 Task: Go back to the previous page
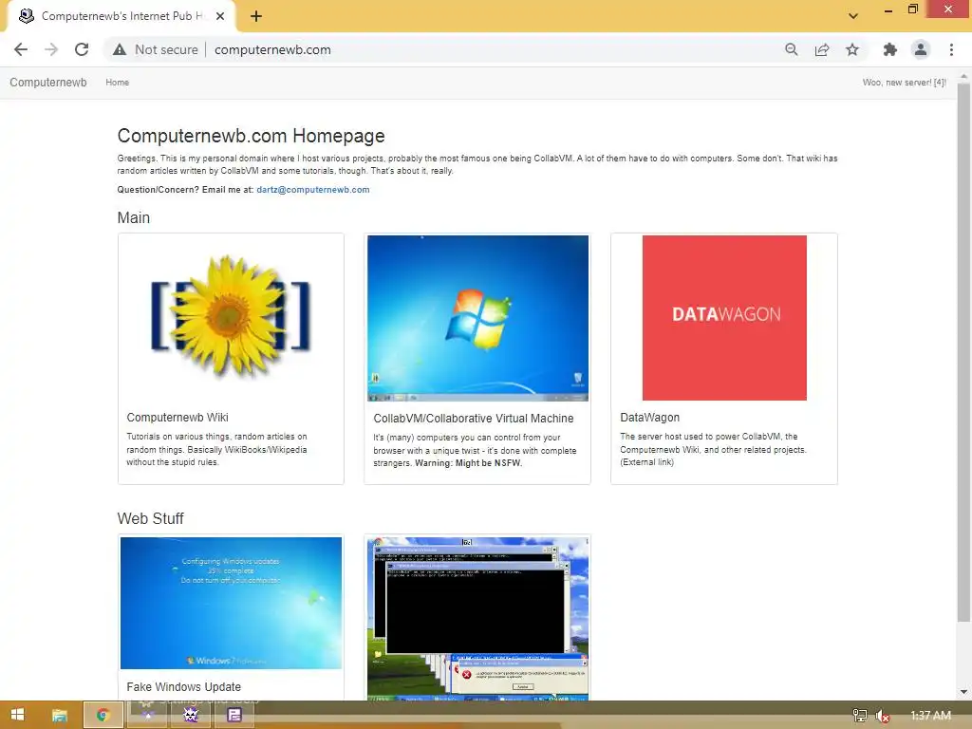[21, 49]
